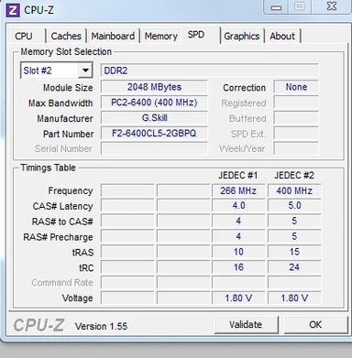Click the Max Bandwidth label
This screenshot has height=358, width=352.
(x=60, y=103)
